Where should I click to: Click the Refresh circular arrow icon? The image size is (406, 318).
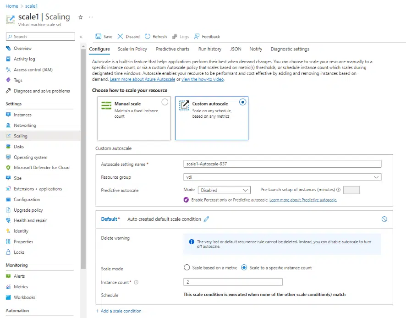coord(148,37)
